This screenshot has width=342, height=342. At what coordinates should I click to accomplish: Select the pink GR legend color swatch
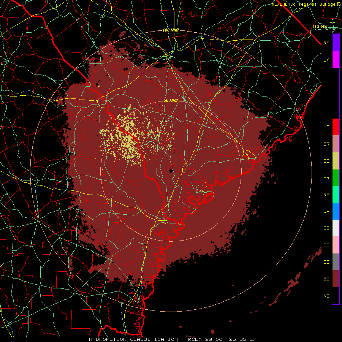coord(336,144)
